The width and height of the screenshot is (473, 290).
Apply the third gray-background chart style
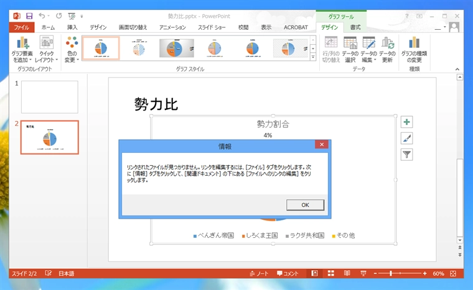(x=177, y=48)
